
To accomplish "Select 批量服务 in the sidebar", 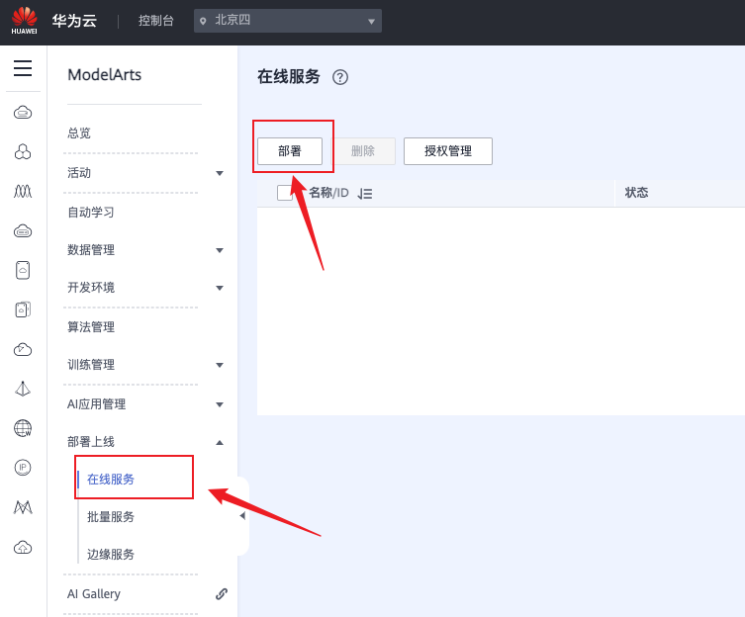I will 111,517.
